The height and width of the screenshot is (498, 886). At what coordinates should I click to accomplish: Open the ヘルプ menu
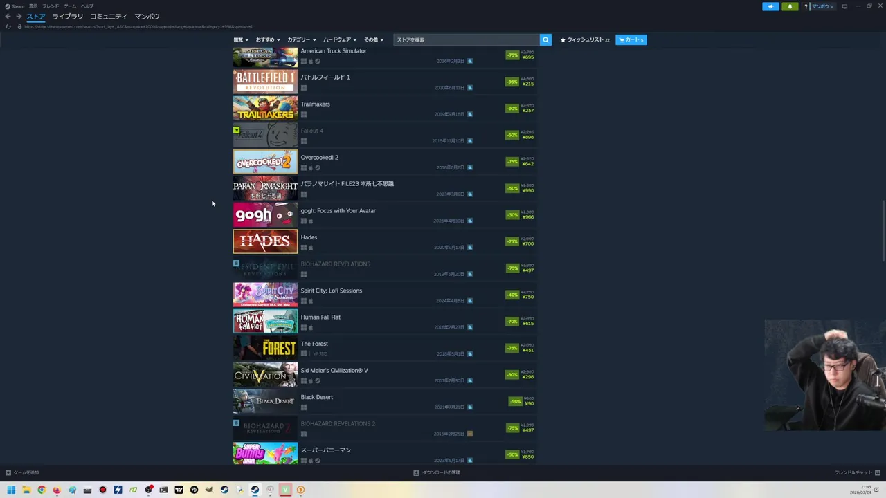pyautogui.click(x=87, y=6)
